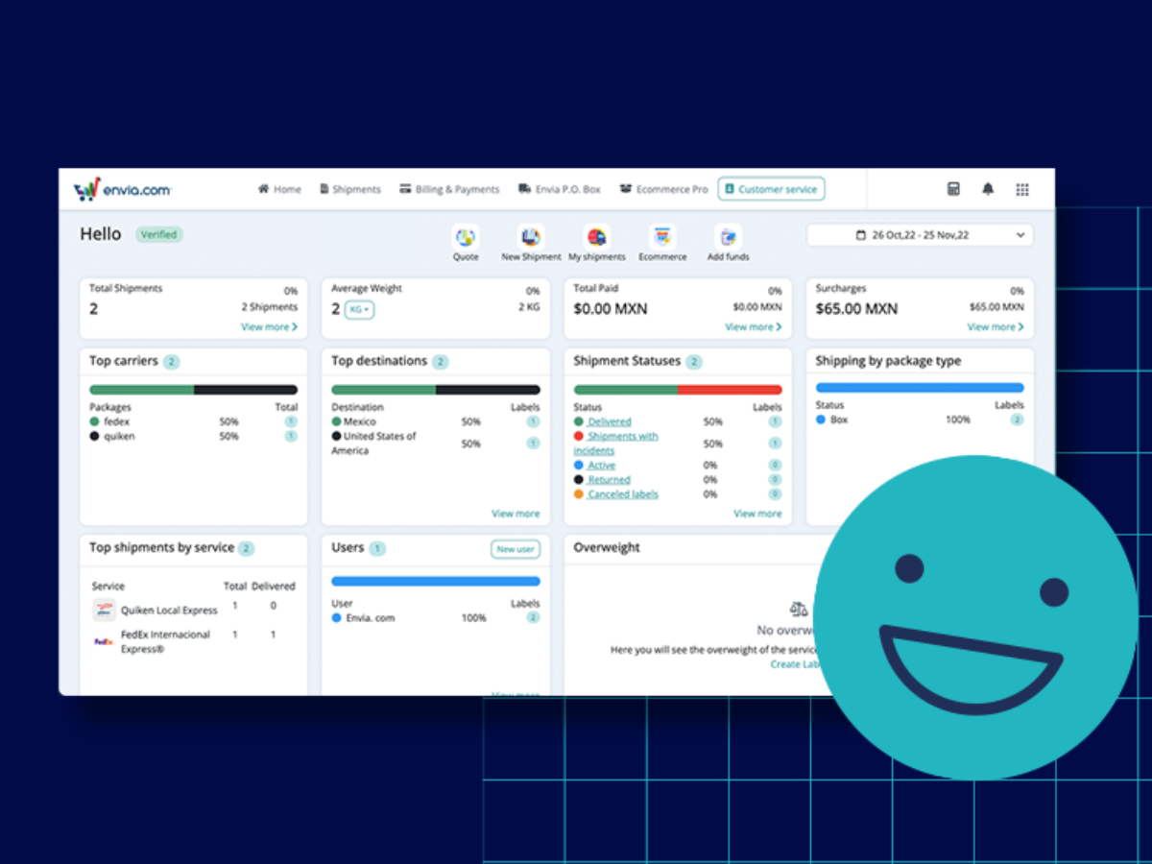The width and height of the screenshot is (1152, 864).
Task: Click the Shipping by package type bar
Action: [x=920, y=388]
